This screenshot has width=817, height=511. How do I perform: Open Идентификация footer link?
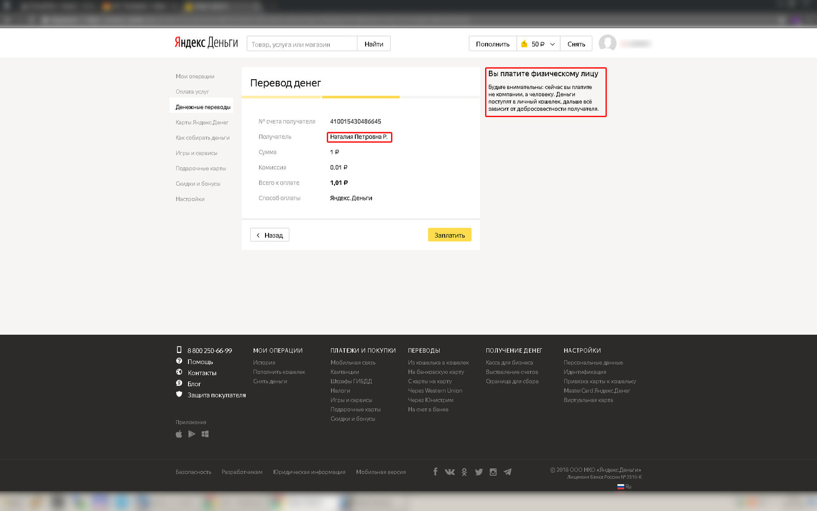point(585,372)
